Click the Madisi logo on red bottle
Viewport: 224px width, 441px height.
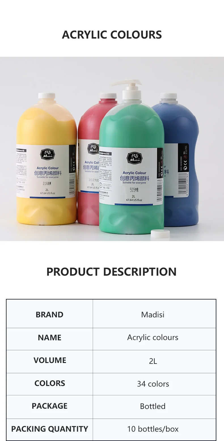(x=92, y=148)
